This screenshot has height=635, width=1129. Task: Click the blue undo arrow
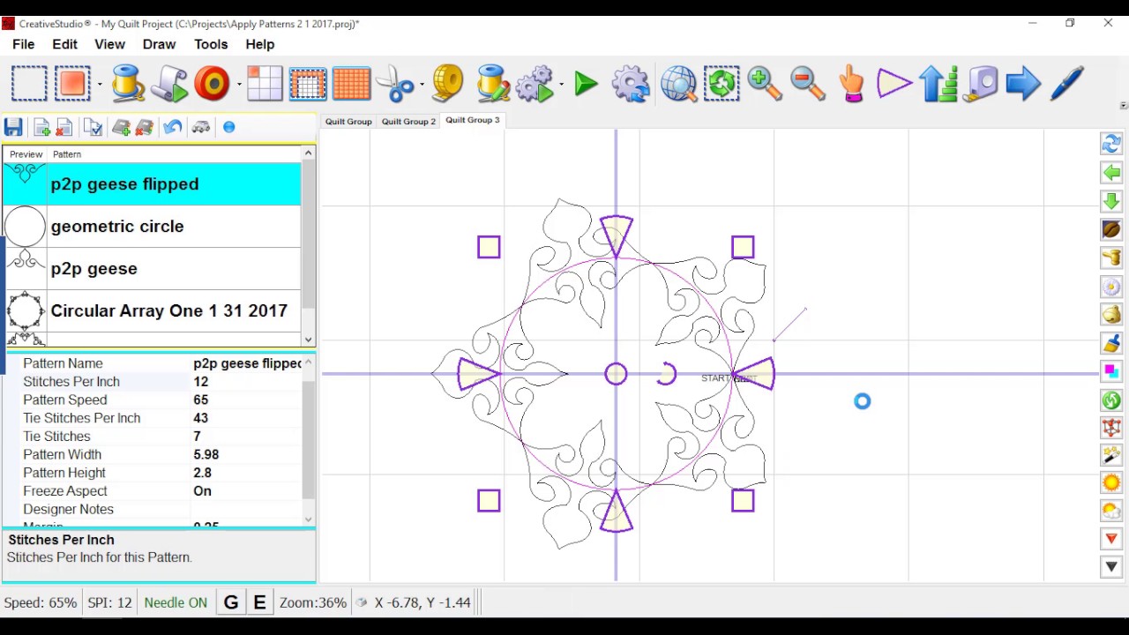click(172, 128)
